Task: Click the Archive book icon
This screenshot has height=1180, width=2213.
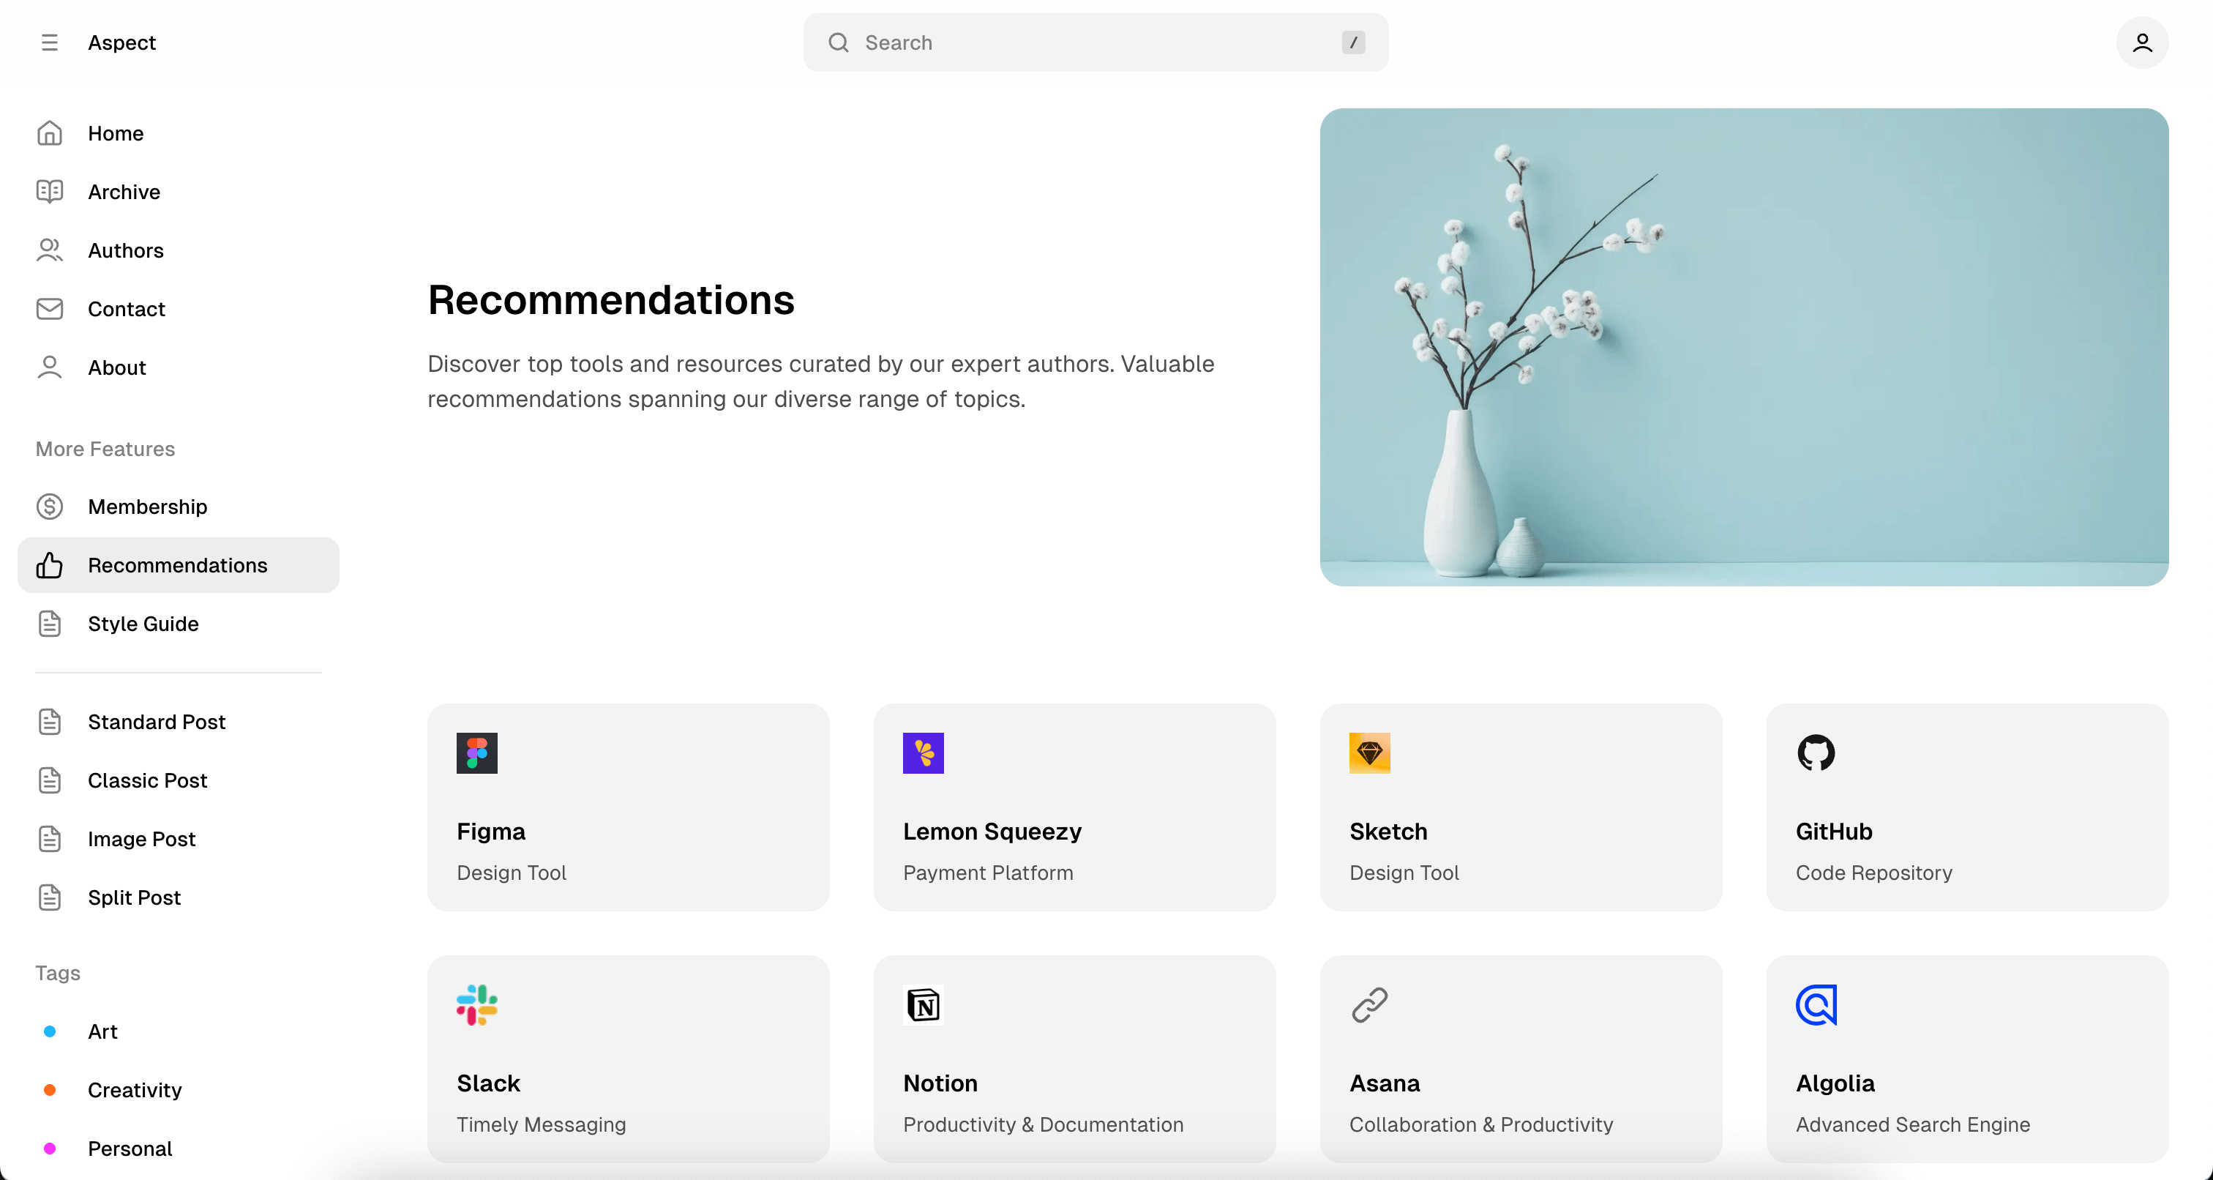Action: 49,192
